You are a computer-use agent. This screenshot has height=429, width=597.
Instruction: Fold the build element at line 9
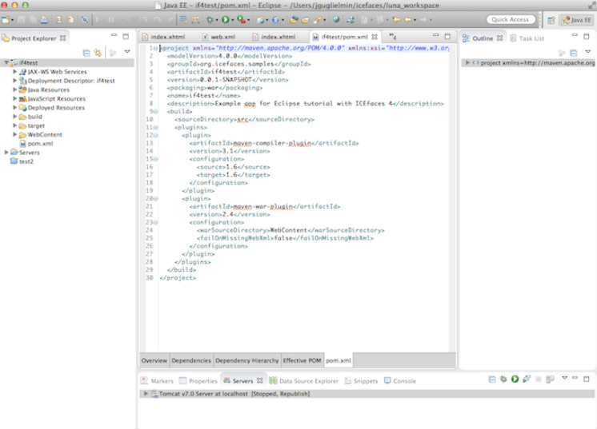pyautogui.click(x=155, y=111)
